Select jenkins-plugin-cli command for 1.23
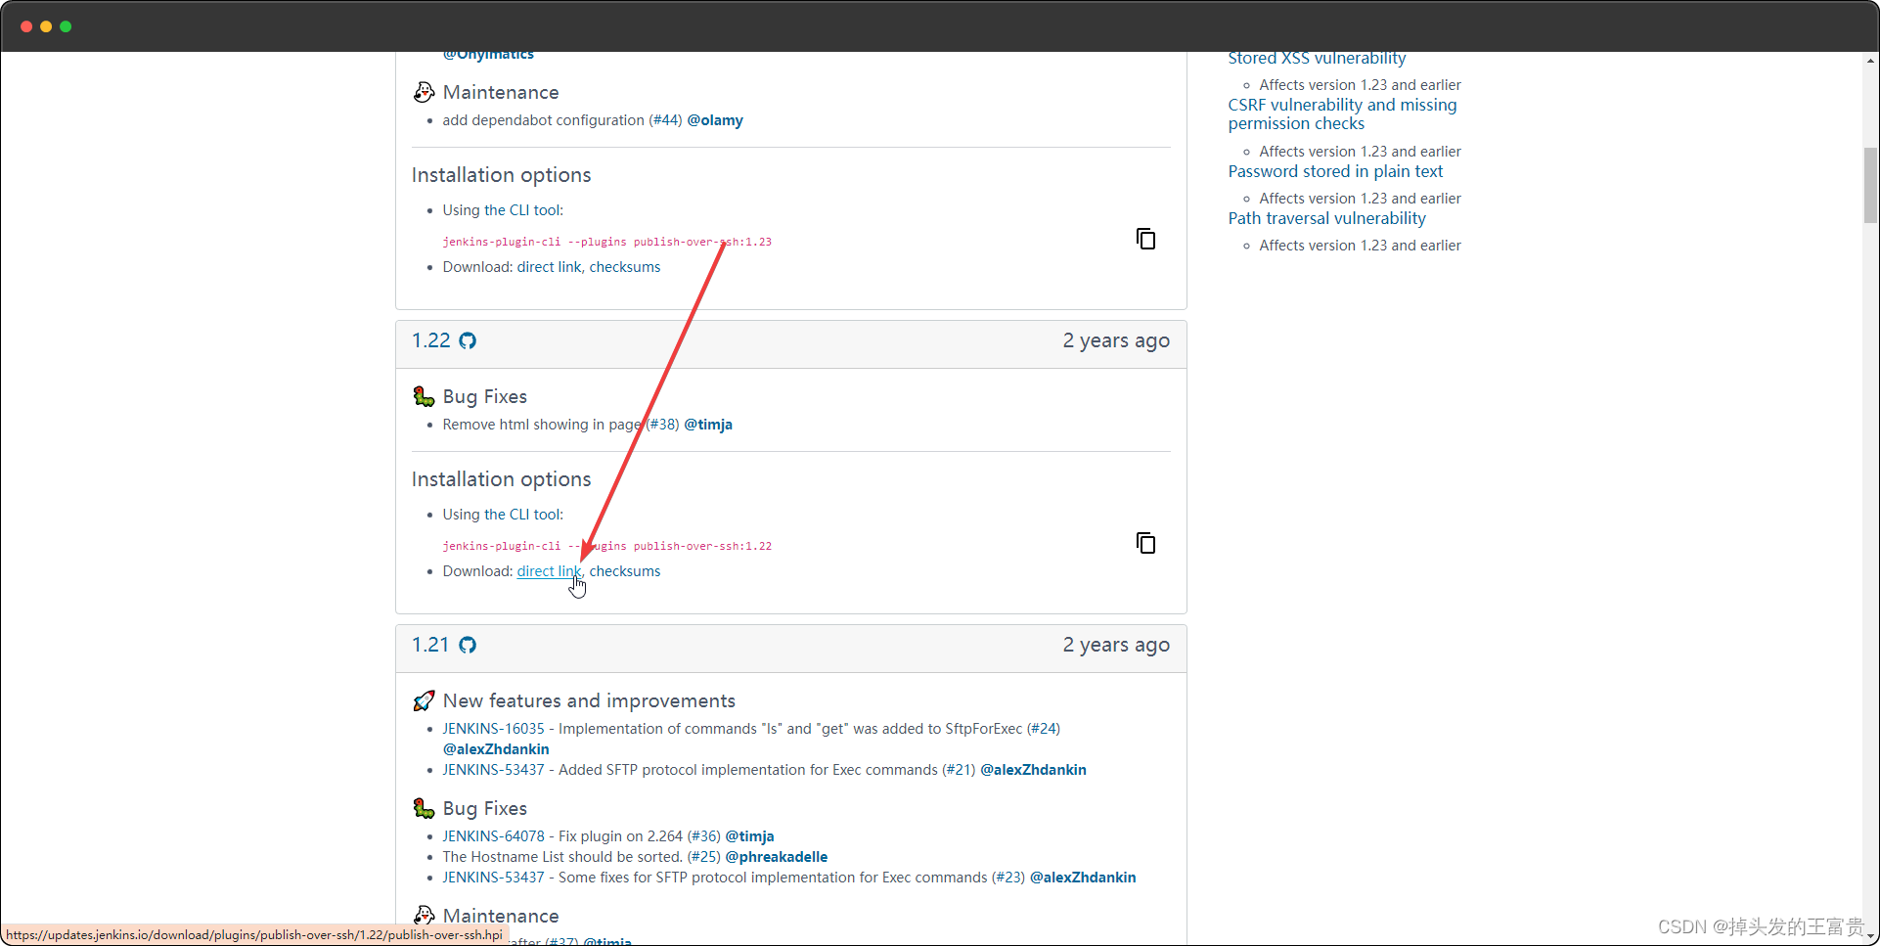 click(x=606, y=242)
